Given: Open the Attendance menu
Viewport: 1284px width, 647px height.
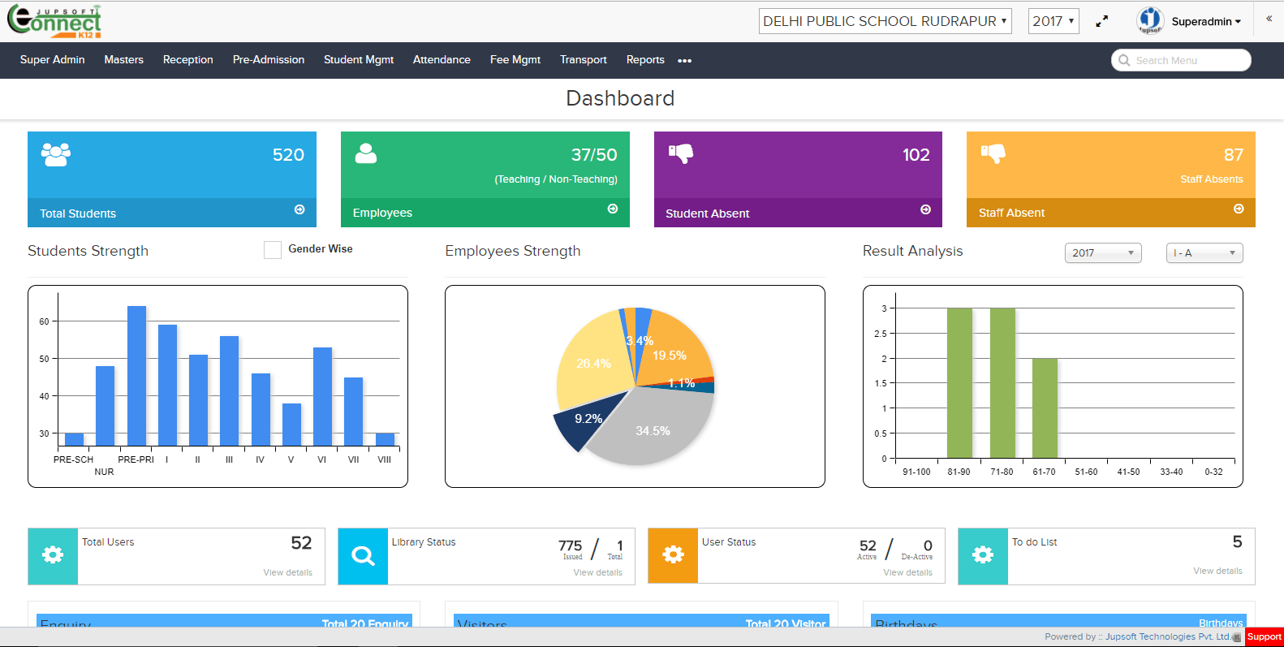Looking at the screenshot, I should (442, 60).
